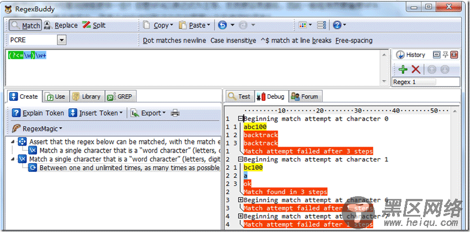Open the Forum tab
The image size is (470, 232).
tap(305, 96)
